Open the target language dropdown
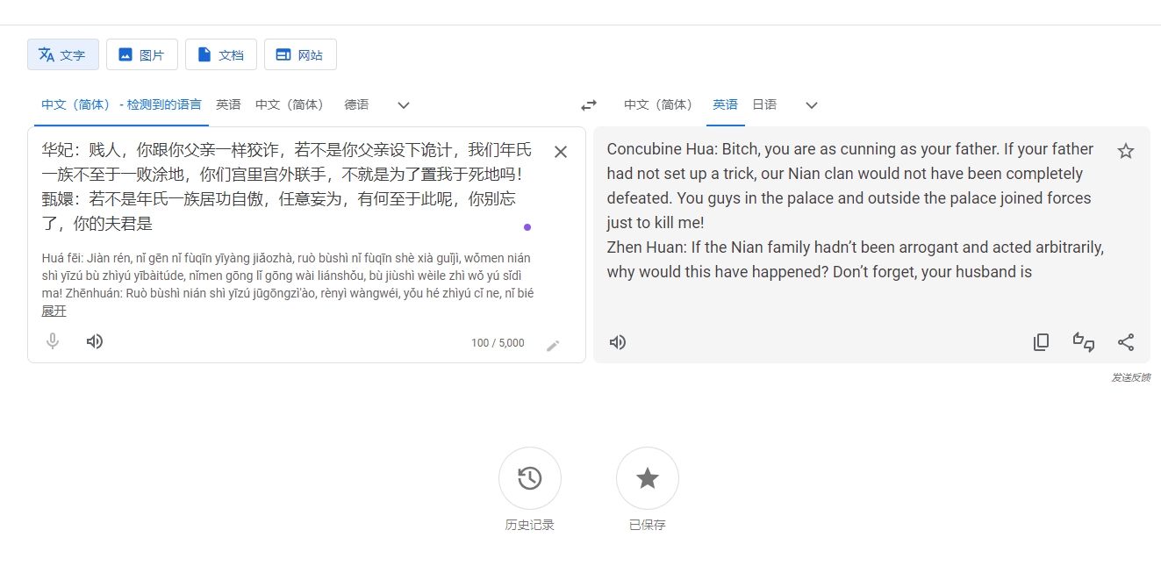The image size is (1161, 566). click(x=811, y=104)
